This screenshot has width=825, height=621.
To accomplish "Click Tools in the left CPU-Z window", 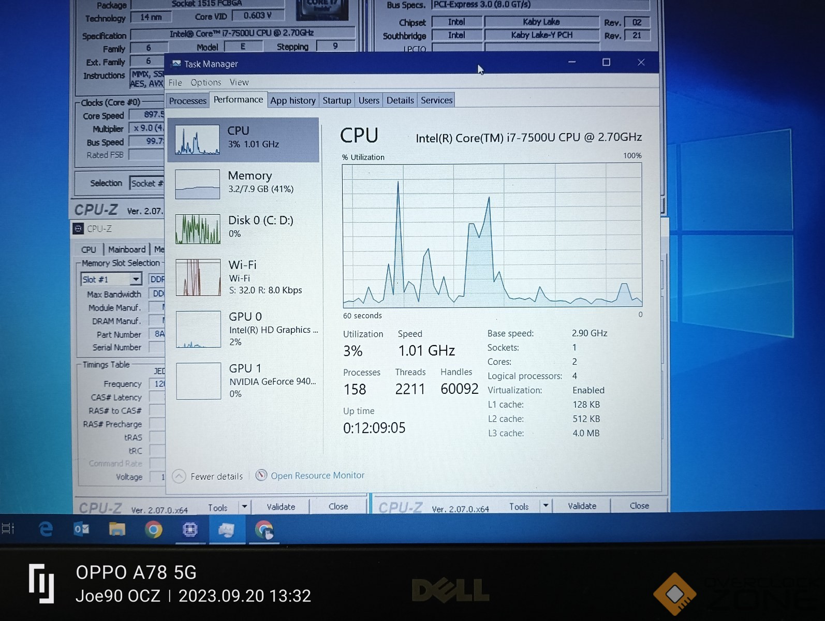I will (x=218, y=508).
